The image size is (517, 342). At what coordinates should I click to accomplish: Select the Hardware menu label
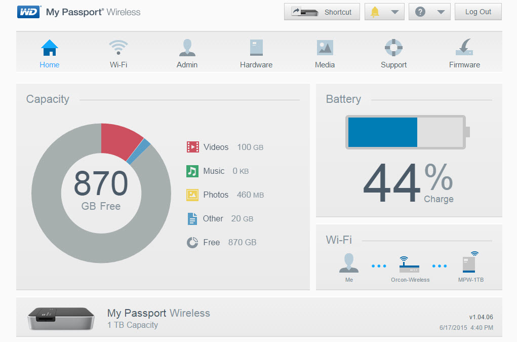click(x=256, y=65)
